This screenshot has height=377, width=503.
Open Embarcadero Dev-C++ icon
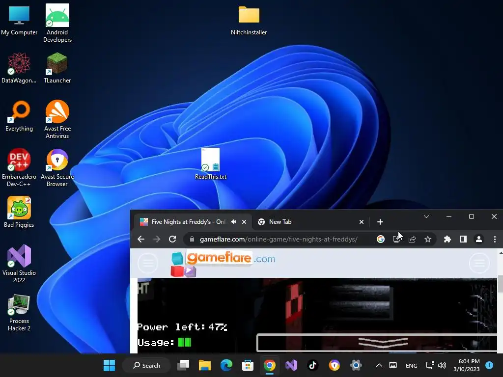(19, 167)
